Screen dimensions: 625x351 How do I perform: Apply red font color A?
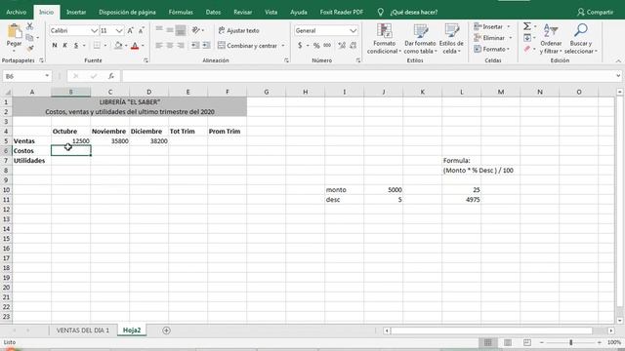135,46
